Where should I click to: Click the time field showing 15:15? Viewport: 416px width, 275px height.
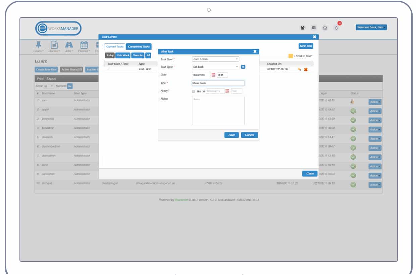[x=222, y=75]
